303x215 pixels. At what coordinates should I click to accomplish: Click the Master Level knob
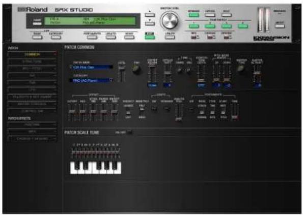pos(170,20)
